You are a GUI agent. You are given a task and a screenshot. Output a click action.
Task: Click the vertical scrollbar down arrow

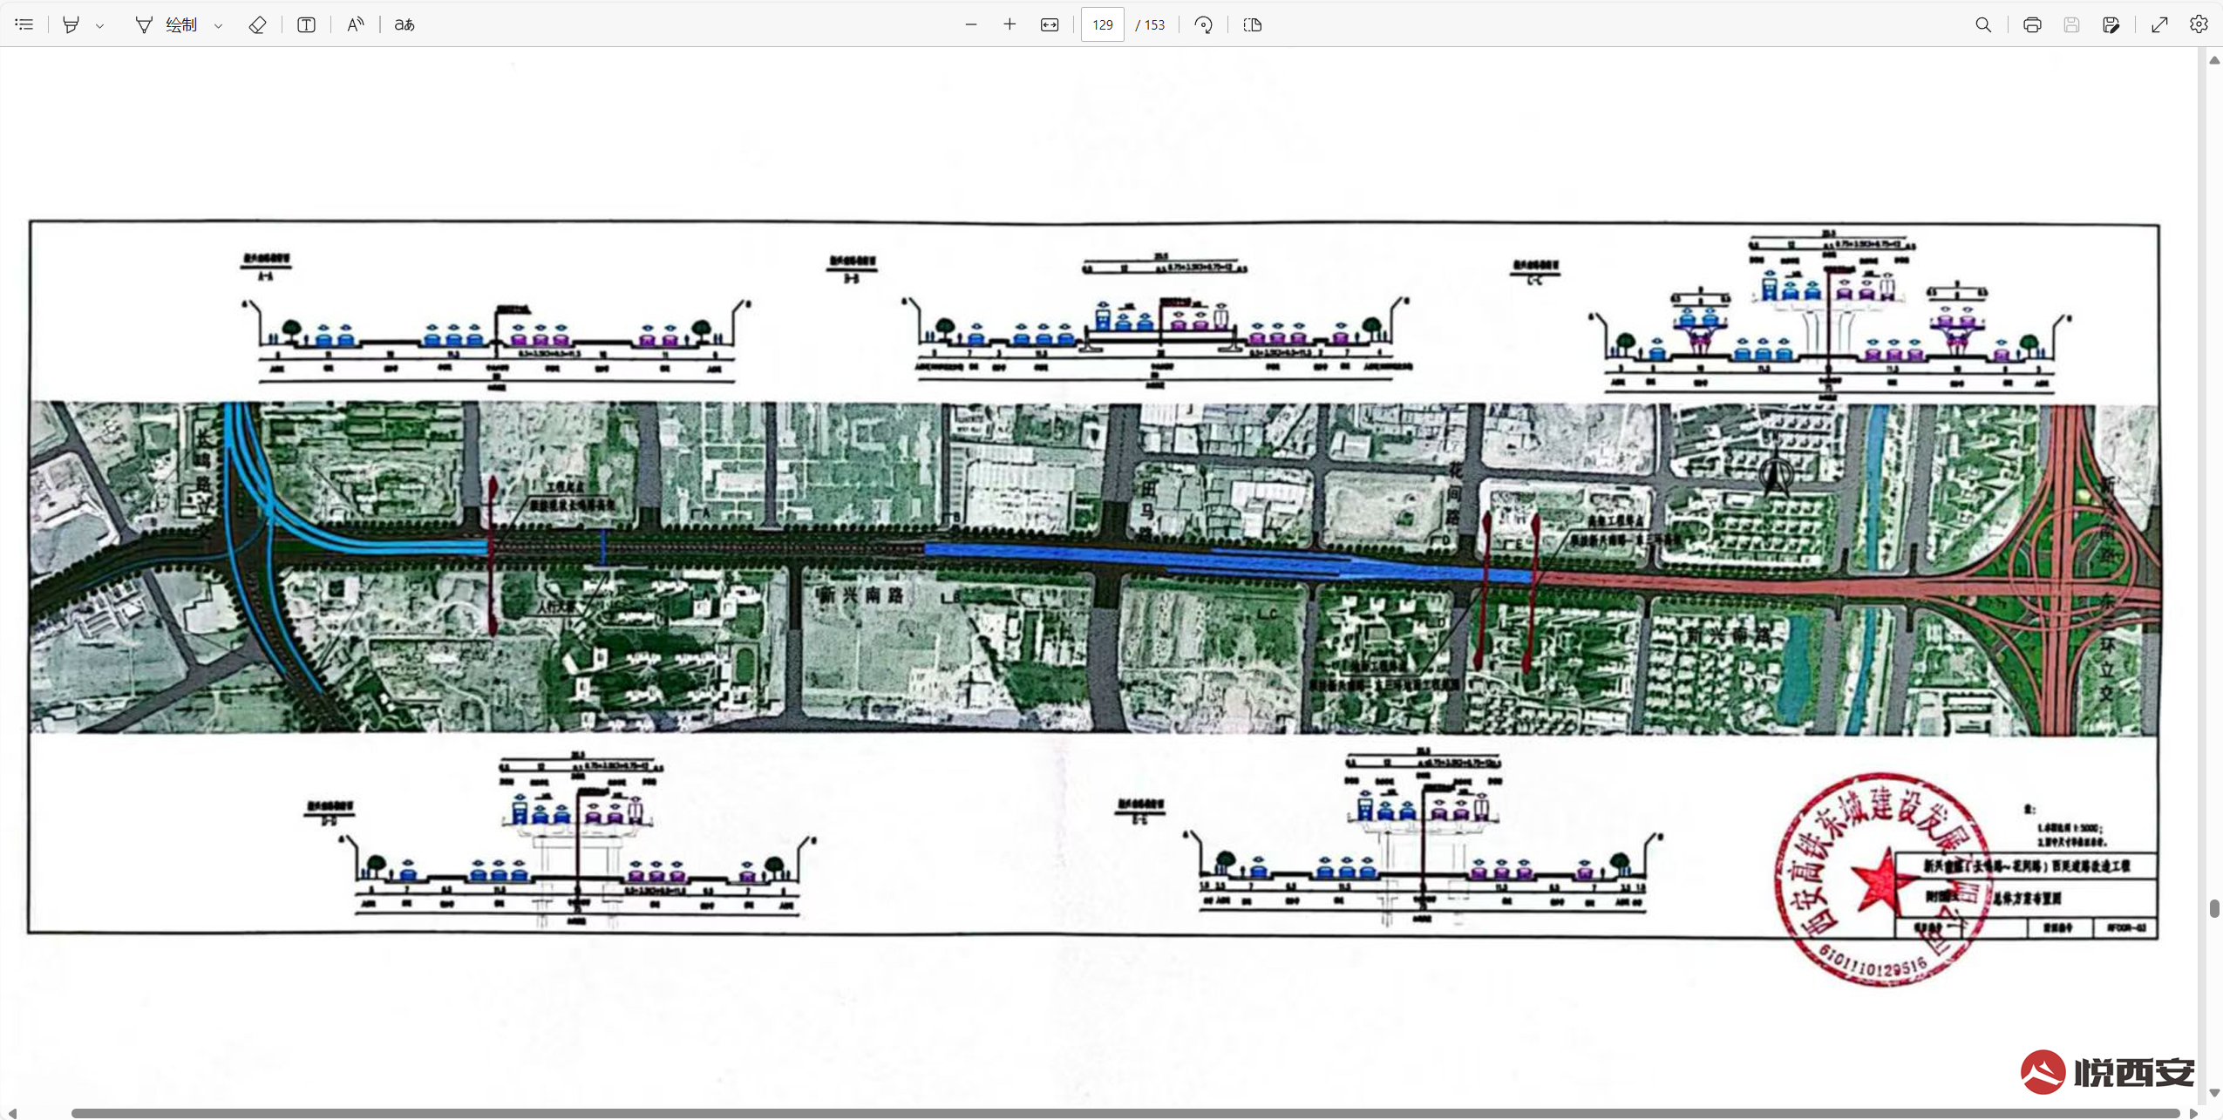2214,1092
